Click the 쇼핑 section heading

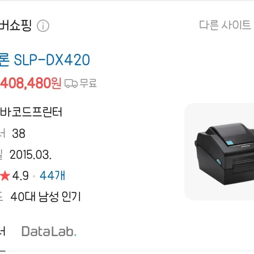coord(16,25)
